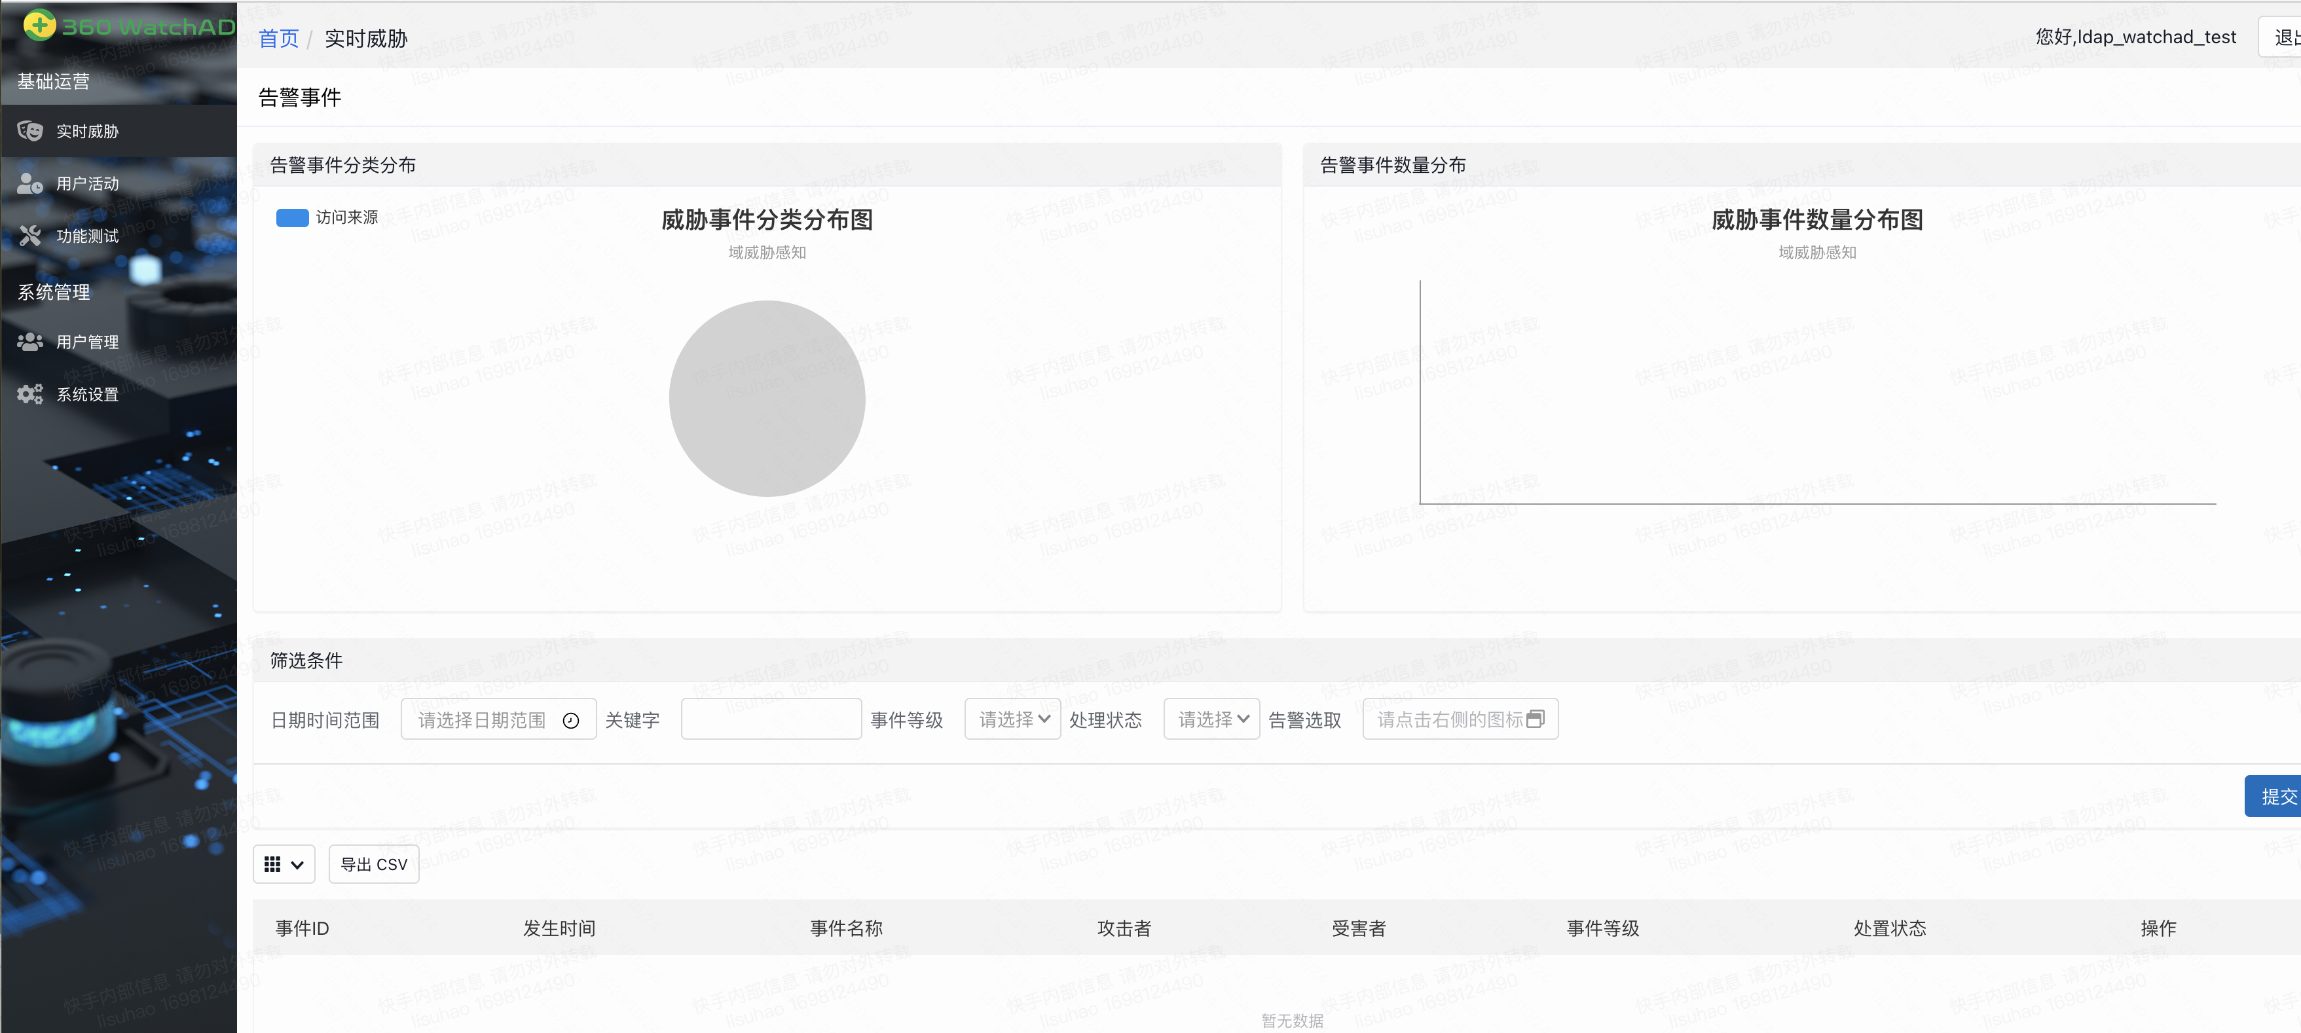Click the 360 WatchAD logo

(119, 25)
